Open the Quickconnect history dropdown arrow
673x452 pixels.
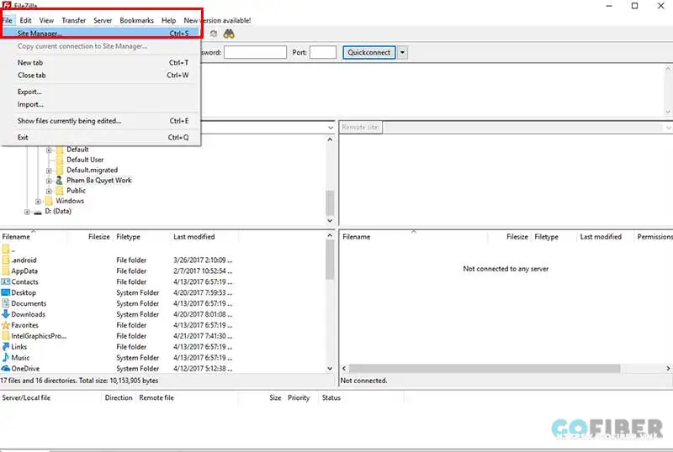point(403,52)
